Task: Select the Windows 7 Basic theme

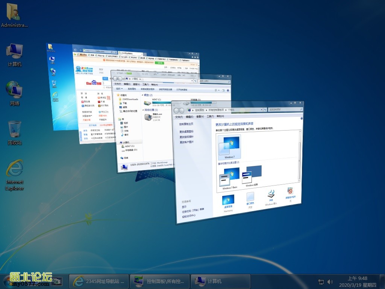Action: pos(229,177)
